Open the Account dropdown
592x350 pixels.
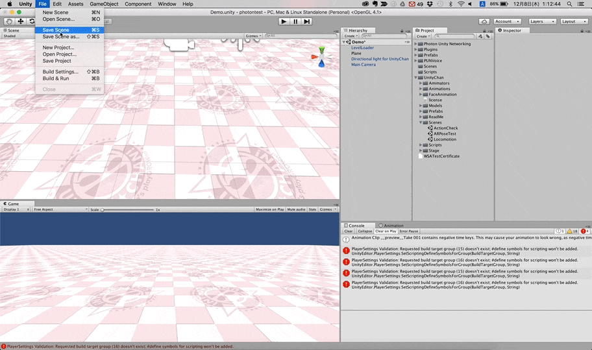(508, 21)
